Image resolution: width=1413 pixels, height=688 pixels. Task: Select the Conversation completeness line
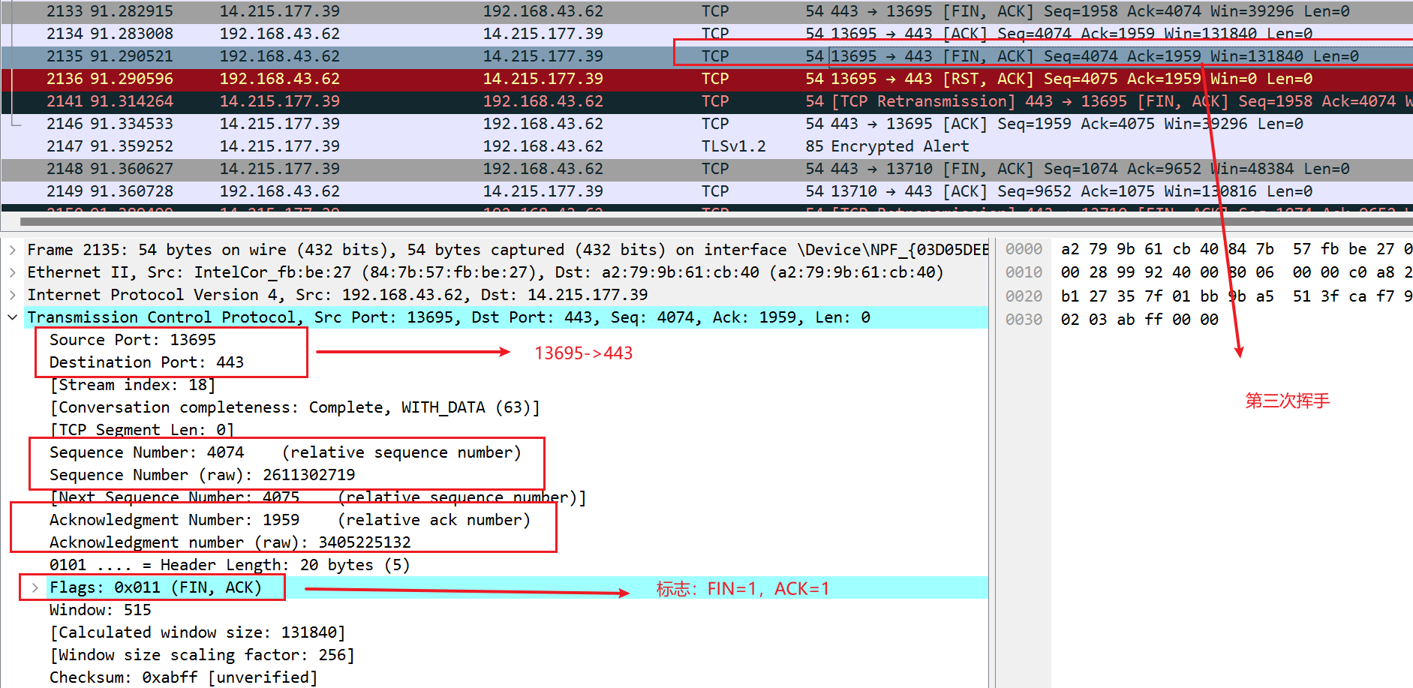[x=295, y=407]
